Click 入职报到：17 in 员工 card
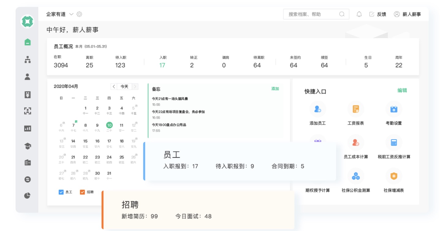 point(181,167)
